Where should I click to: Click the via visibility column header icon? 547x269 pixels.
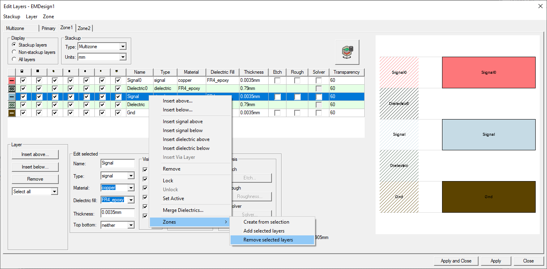point(118,72)
